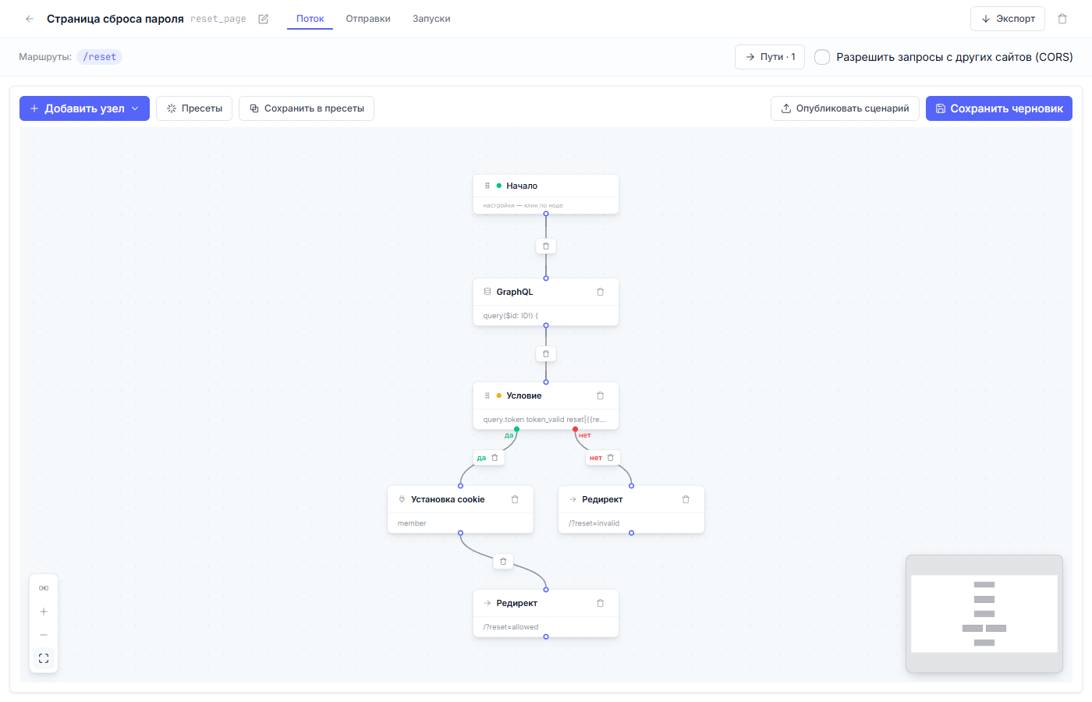Image resolution: width=1092 pixels, height=702 pixels.
Task: Select the Условие node title
Action: point(524,395)
